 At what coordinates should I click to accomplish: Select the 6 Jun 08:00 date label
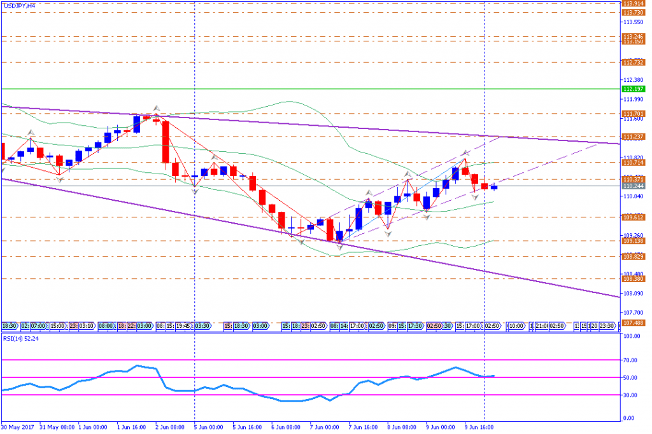pyautogui.click(x=286, y=427)
